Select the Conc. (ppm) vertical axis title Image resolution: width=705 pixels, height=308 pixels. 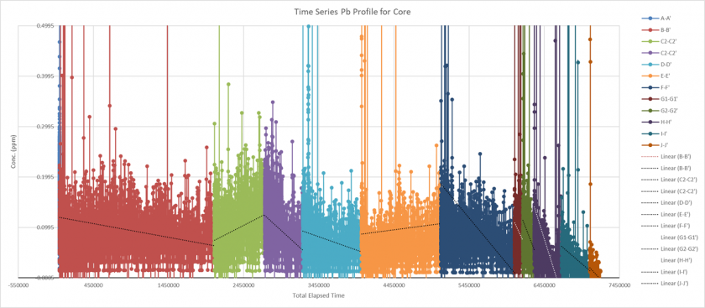pyautogui.click(x=13, y=152)
